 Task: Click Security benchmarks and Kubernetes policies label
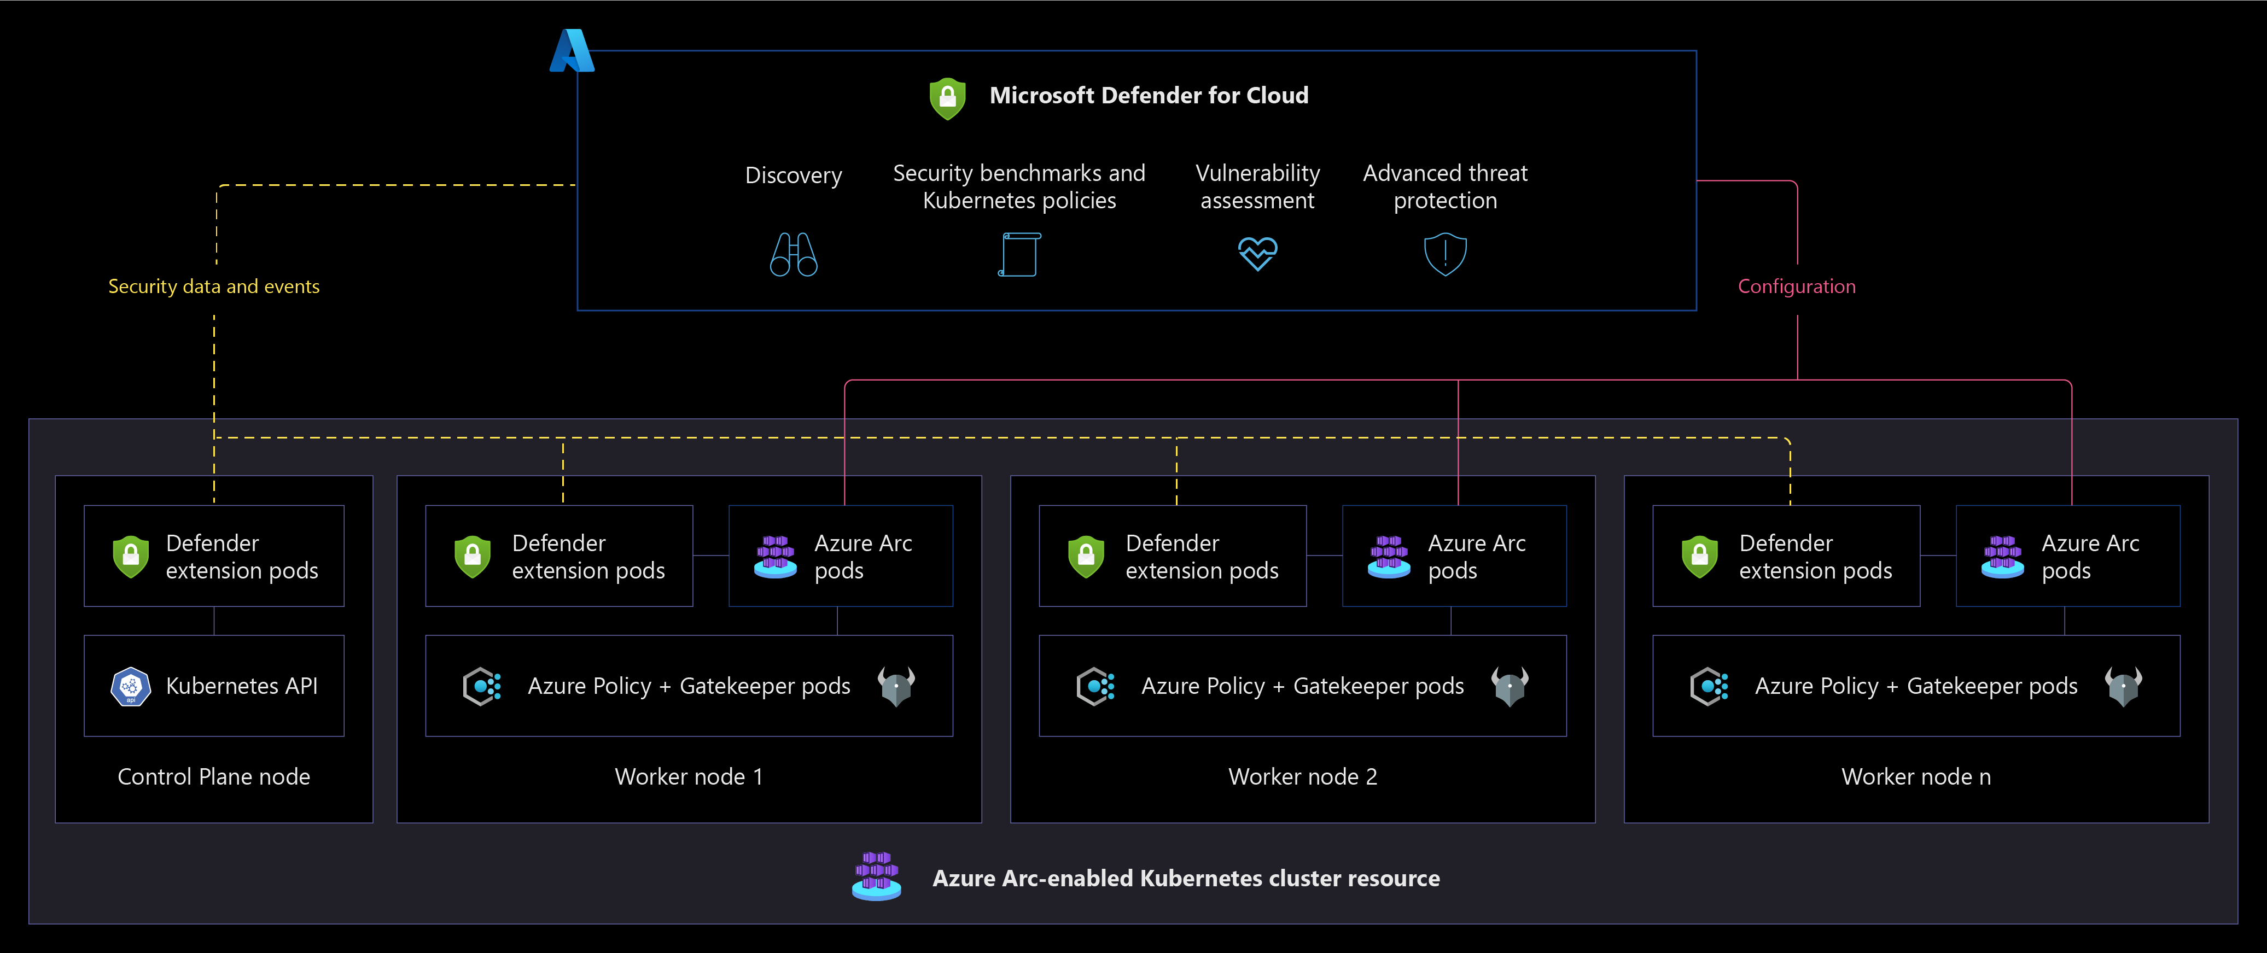click(1019, 186)
